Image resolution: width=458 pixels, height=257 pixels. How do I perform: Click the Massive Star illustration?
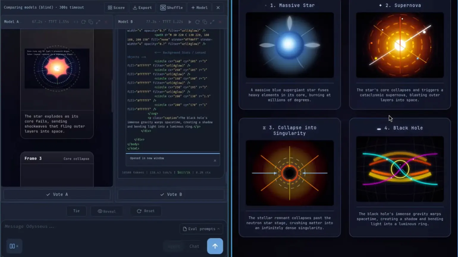(x=290, y=45)
